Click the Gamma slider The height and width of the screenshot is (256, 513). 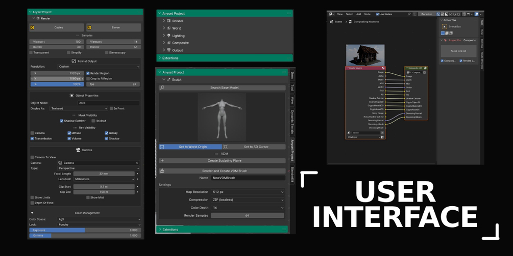point(85,236)
